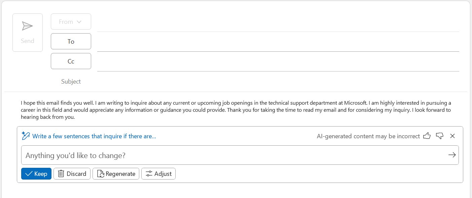This screenshot has height=198, width=472.
Task: Click the Subject label
Action: pos(71,81)
